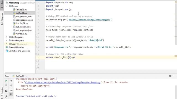Image resolution: width=177 pixels, height=99 pixels.
Task: Close the GetReq01 run tab
Action: (x=26, y=76)
